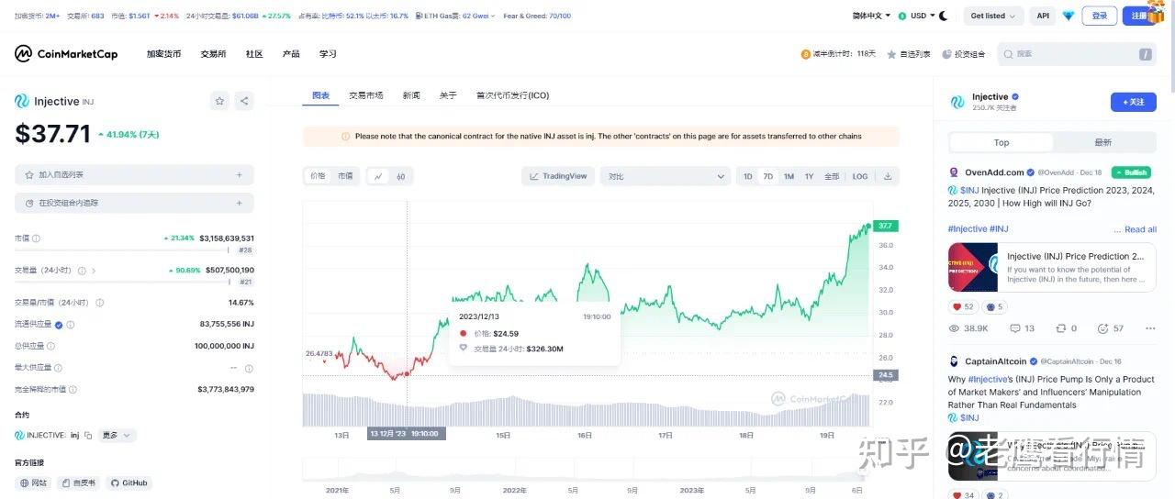Screen dimensions: 1175x499
Task: Open the 首次代币发行(ICO) tab
Action: [x=512, y=95]
